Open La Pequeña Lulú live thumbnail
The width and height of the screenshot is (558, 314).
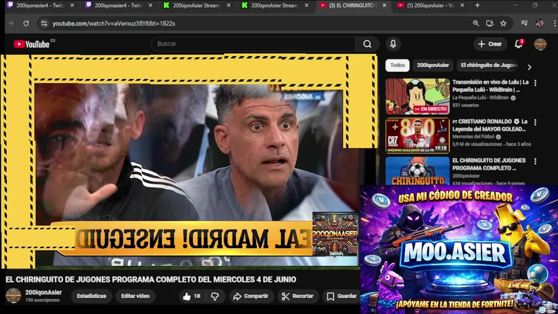pyautogui.click(x=417, y=96)
